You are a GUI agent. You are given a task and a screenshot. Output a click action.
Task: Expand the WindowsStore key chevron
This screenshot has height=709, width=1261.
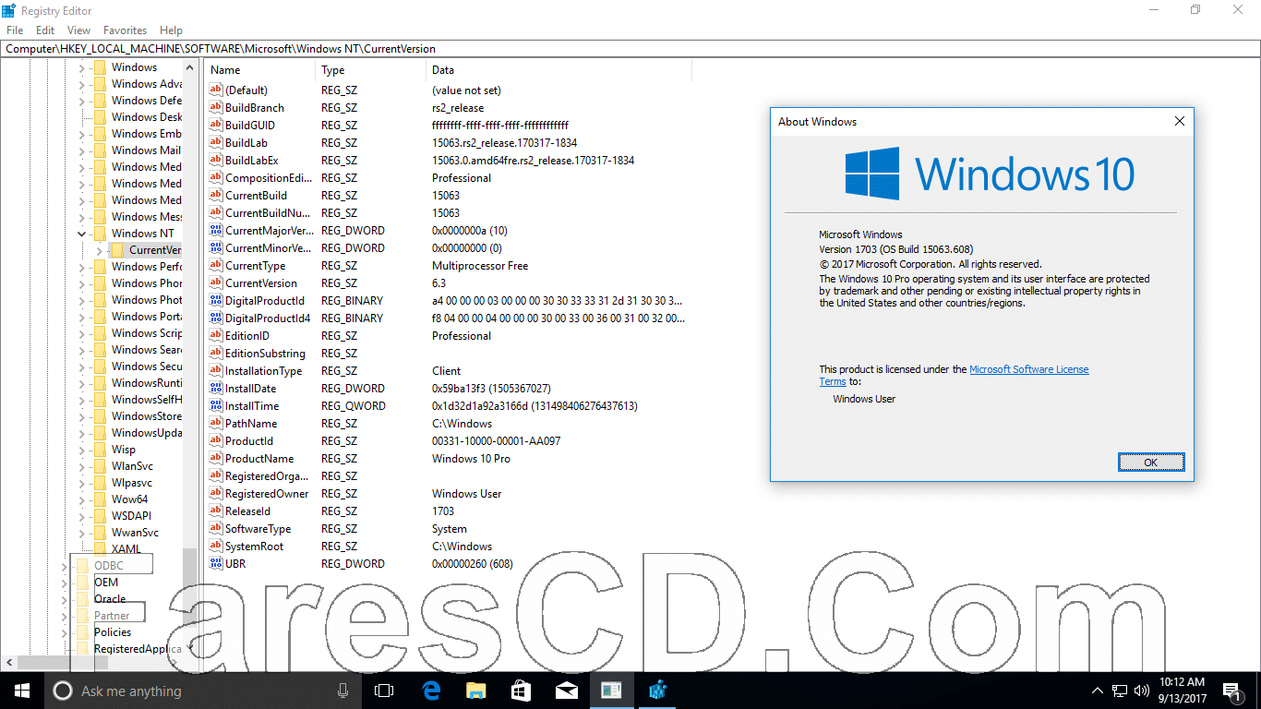click(81, 416)
